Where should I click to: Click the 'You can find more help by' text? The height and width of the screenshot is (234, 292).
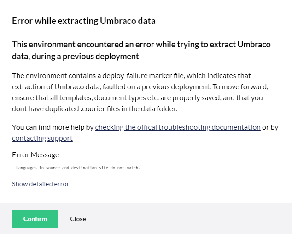(x=53, y=127)
